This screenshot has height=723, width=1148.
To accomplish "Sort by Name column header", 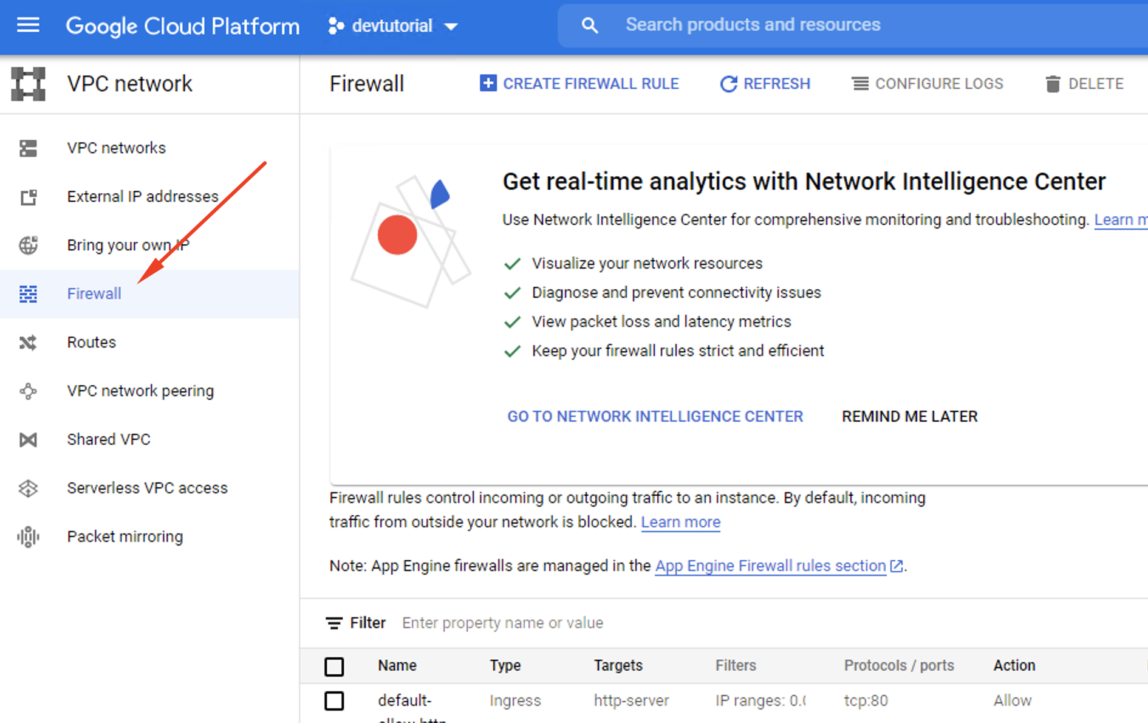I will point(397,665).
